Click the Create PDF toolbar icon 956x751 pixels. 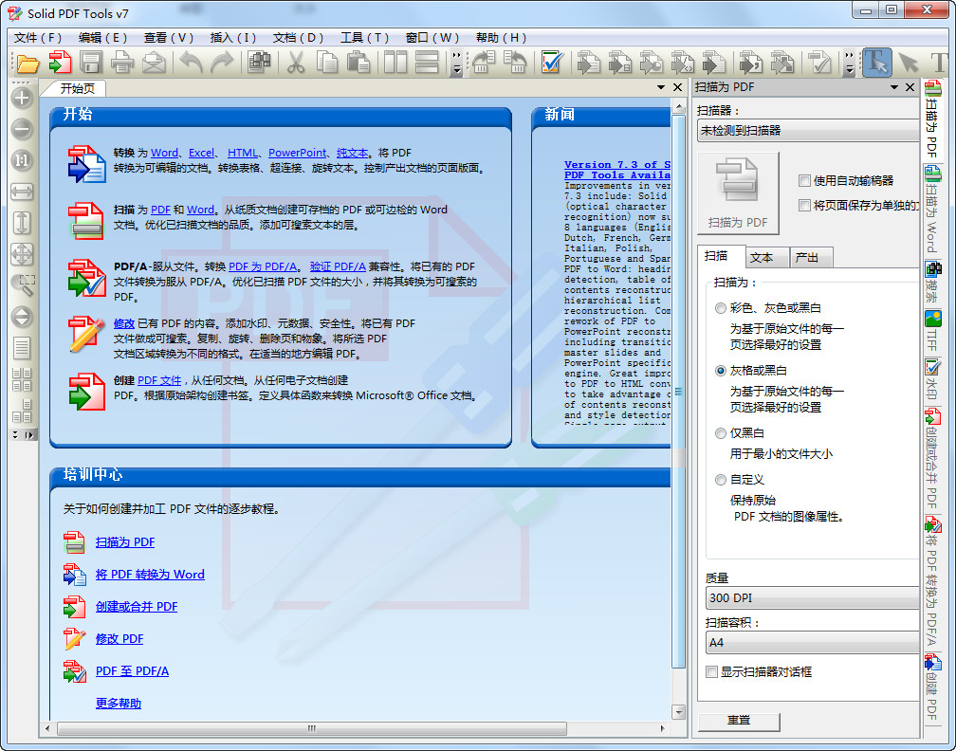60,63
